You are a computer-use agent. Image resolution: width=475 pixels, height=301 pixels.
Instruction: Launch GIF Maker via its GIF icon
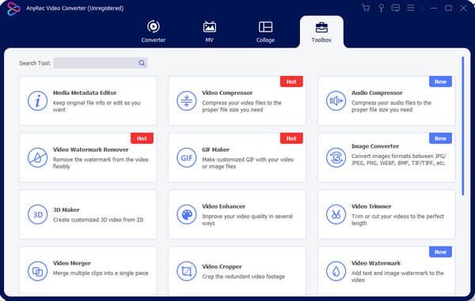pyautogui.click(x=187, y=157)
